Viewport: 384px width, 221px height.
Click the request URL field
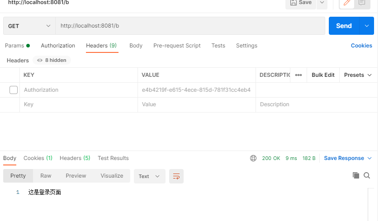[190, 26]
